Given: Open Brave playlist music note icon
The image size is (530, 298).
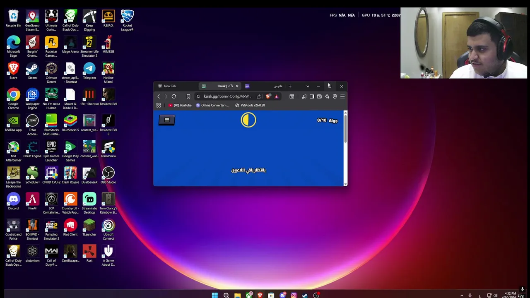Looking at the screenshot, I should (x=304, y=96).
